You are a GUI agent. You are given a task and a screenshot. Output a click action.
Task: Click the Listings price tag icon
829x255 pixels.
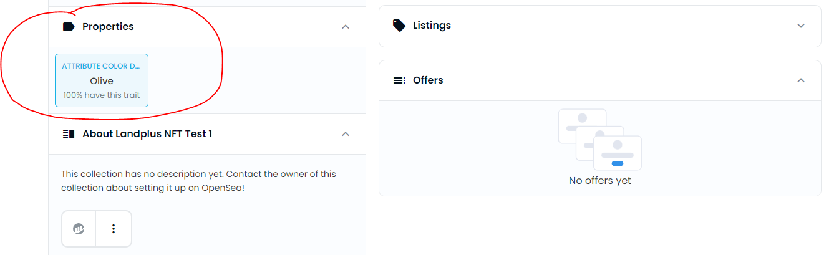[399, 26]
